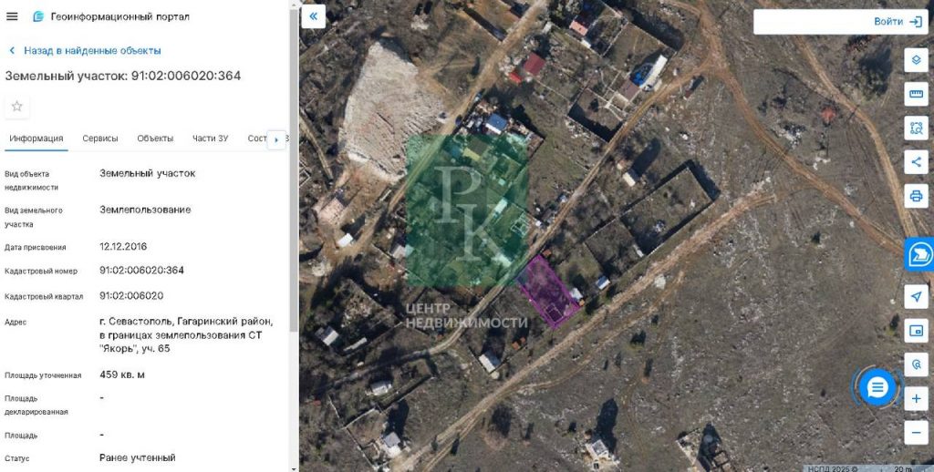Open the chat assistant bubble
The height and width of the screenshot is (472, 934).
[877, 388]
